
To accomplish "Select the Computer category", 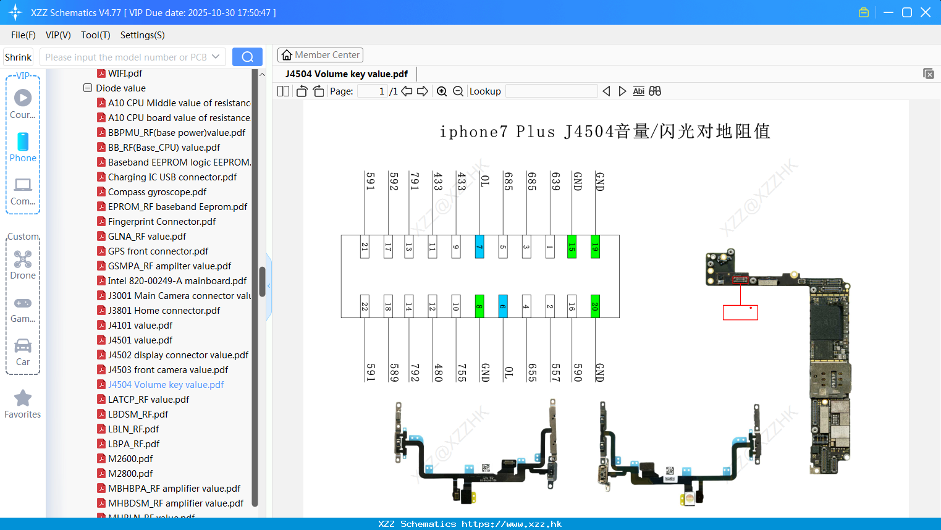I will click(23, 191).
